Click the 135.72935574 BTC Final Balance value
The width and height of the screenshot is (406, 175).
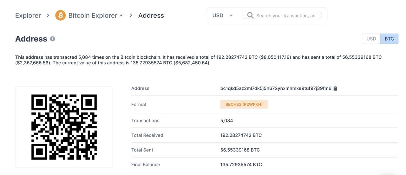(x=241, y=165)
